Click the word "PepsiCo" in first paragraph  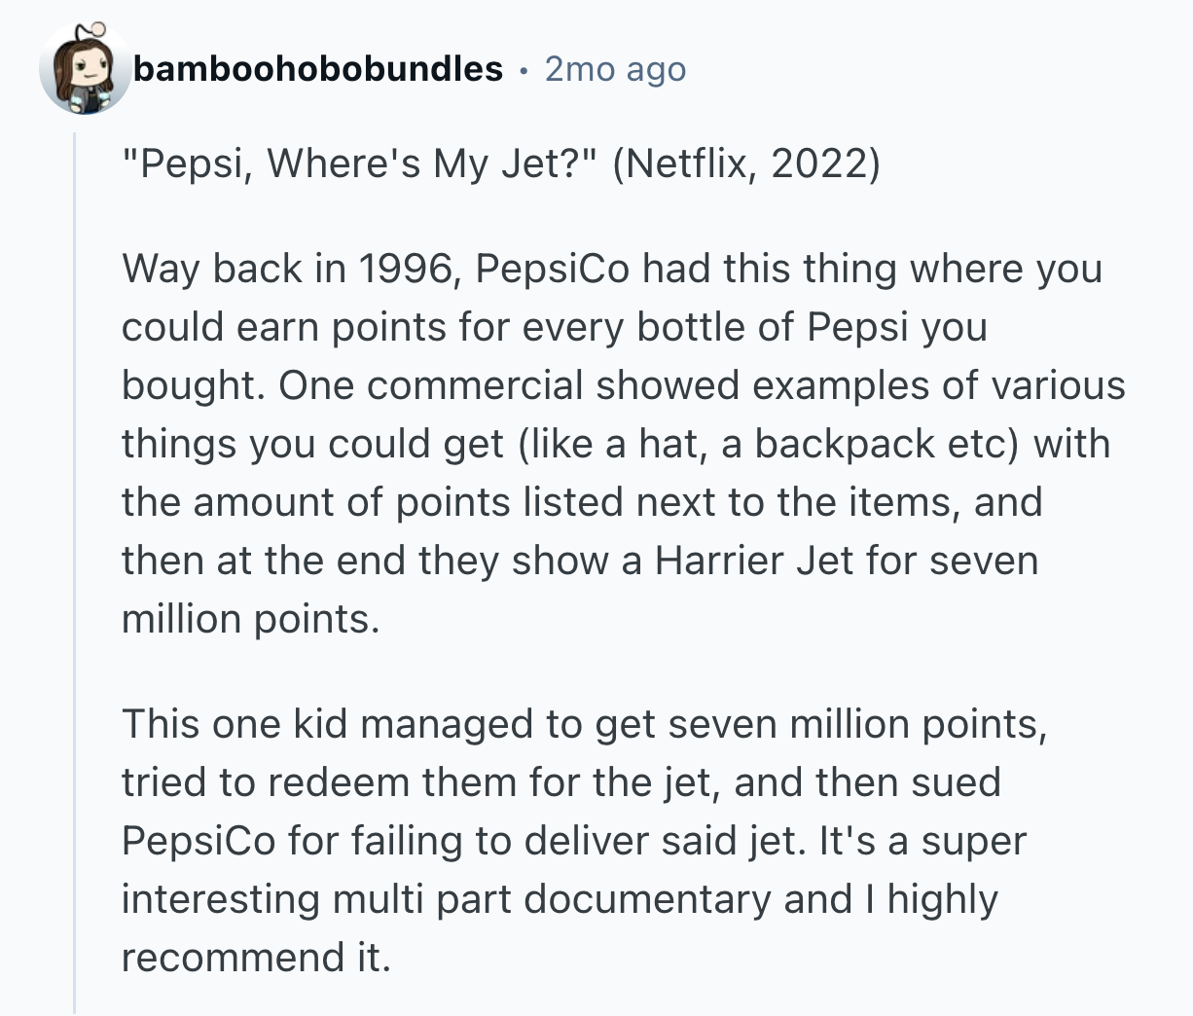click(x=553, y=269)
